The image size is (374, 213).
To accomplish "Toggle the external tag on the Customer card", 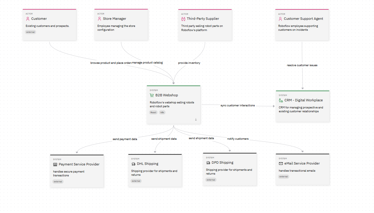I will (30, 32).
